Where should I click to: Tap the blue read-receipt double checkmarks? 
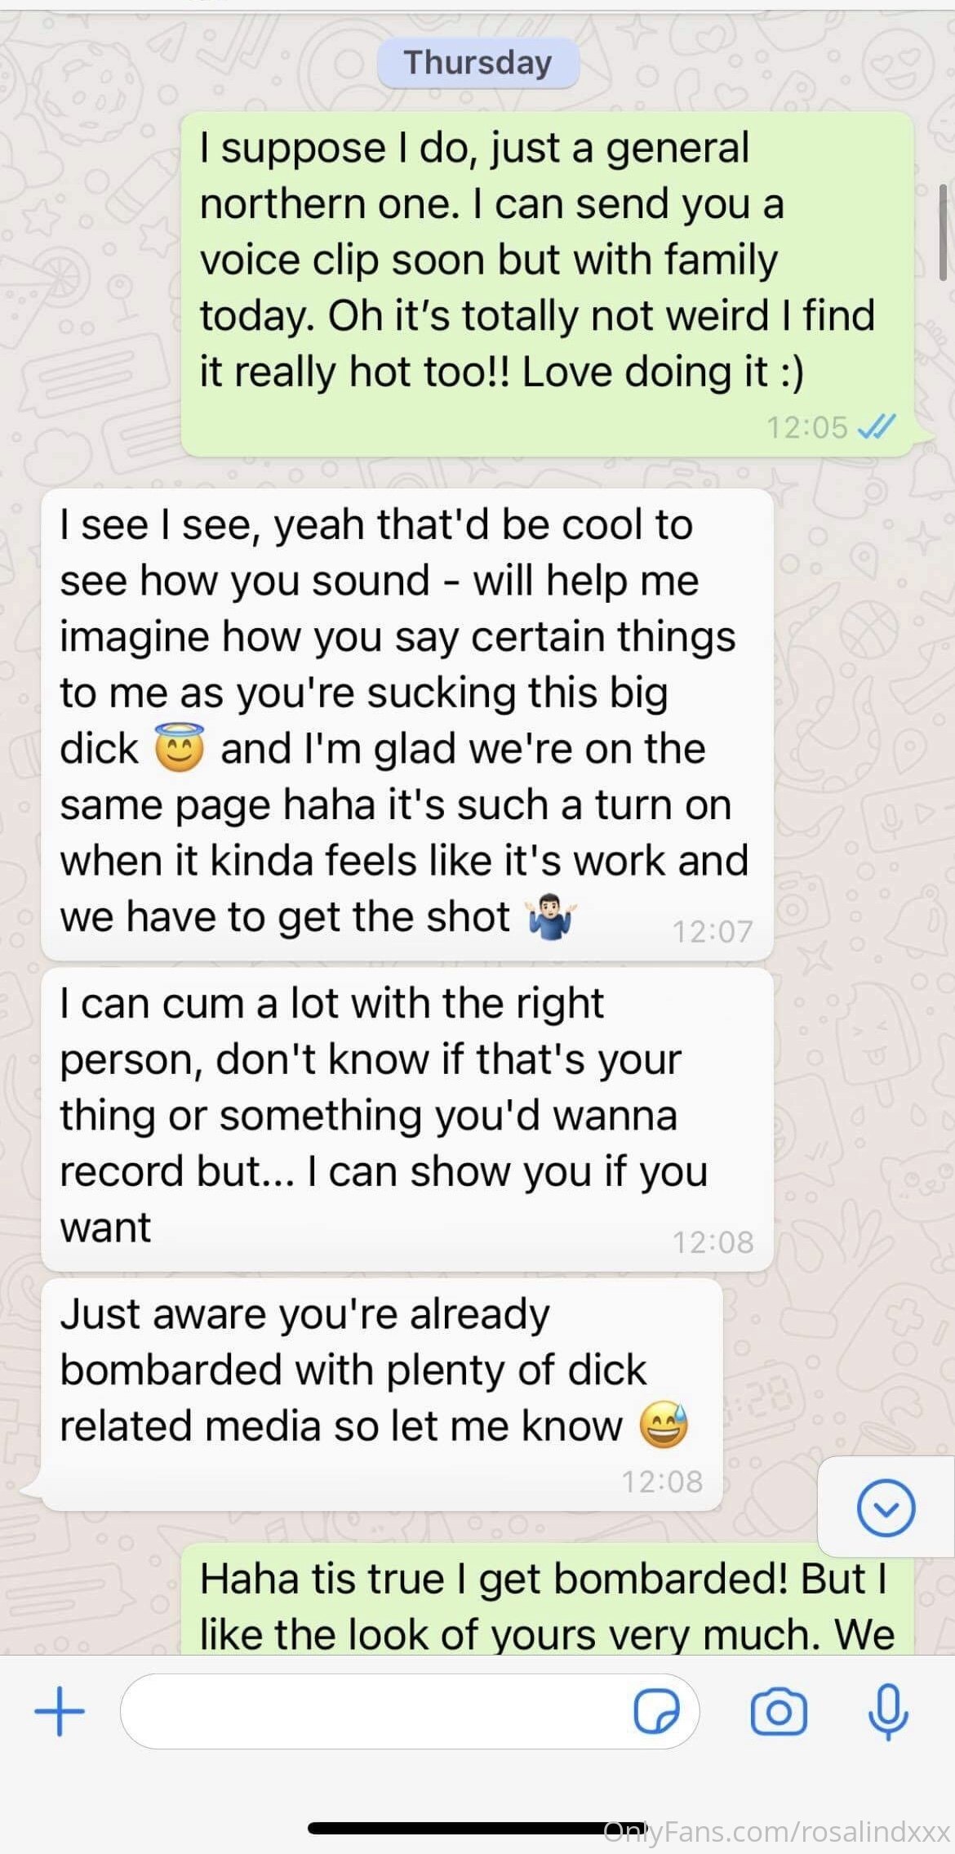pyautogui.click(x=877, y=426)
